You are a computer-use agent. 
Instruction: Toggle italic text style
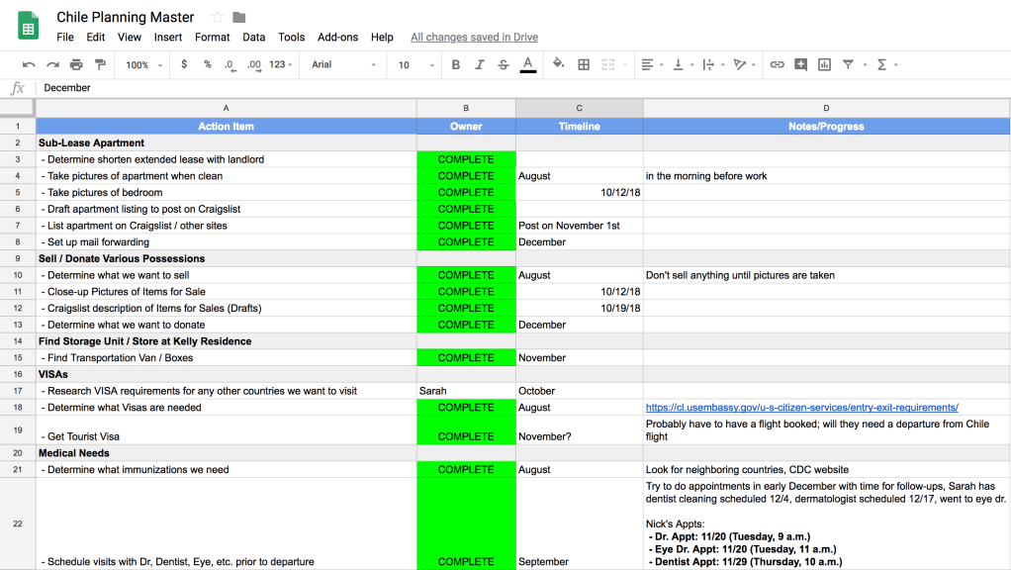[480, 65]
